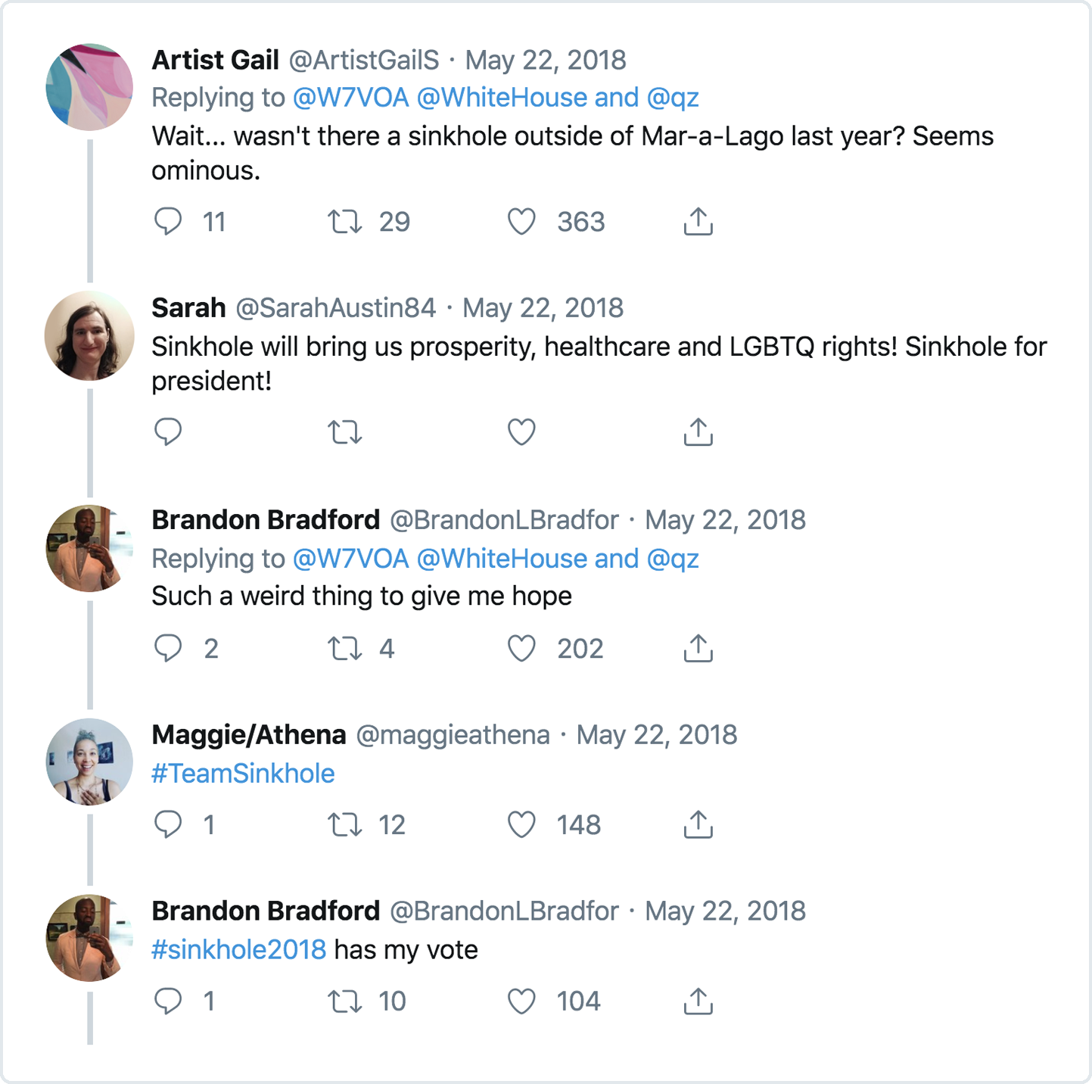Reply to Artist Gail's sinkhole tweet
This screenshot has height=1084, width=1092.
pos(168,222)
